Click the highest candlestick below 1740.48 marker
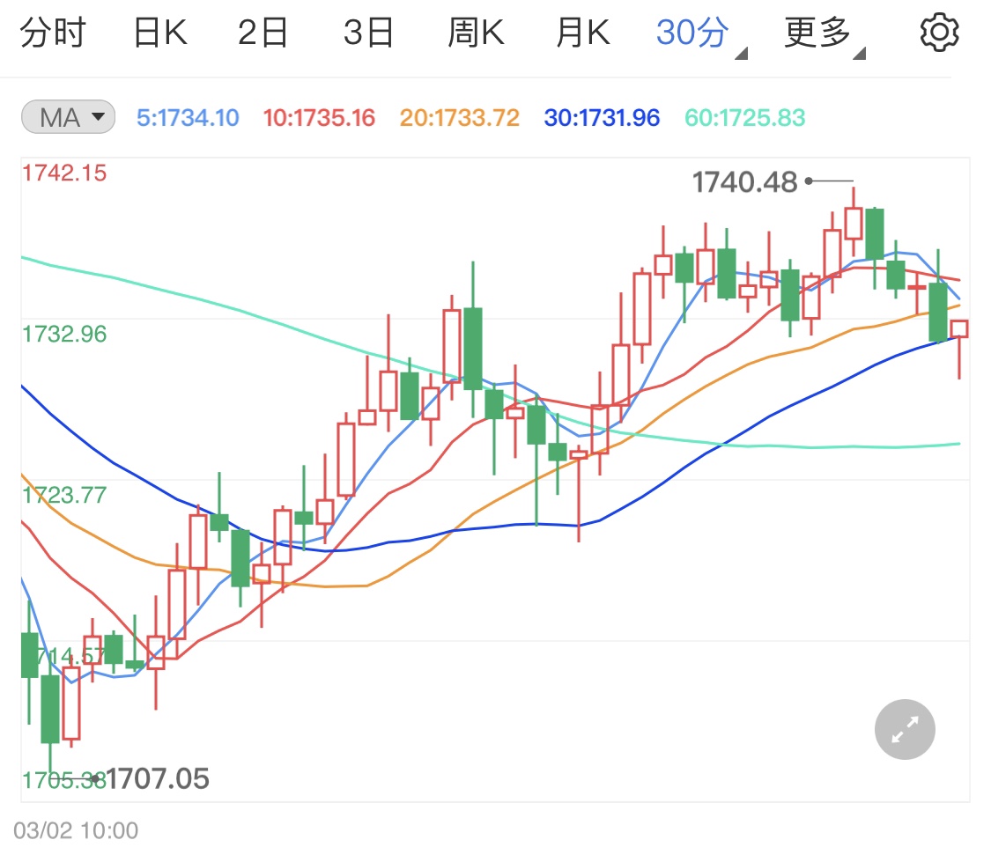 click(854, 223)
